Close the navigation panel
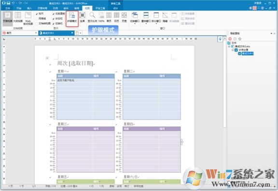Screen dimensions: 278x191 (275, 33)
